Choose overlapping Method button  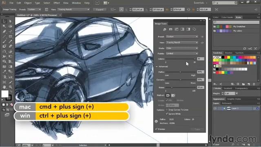click(173, 95)
